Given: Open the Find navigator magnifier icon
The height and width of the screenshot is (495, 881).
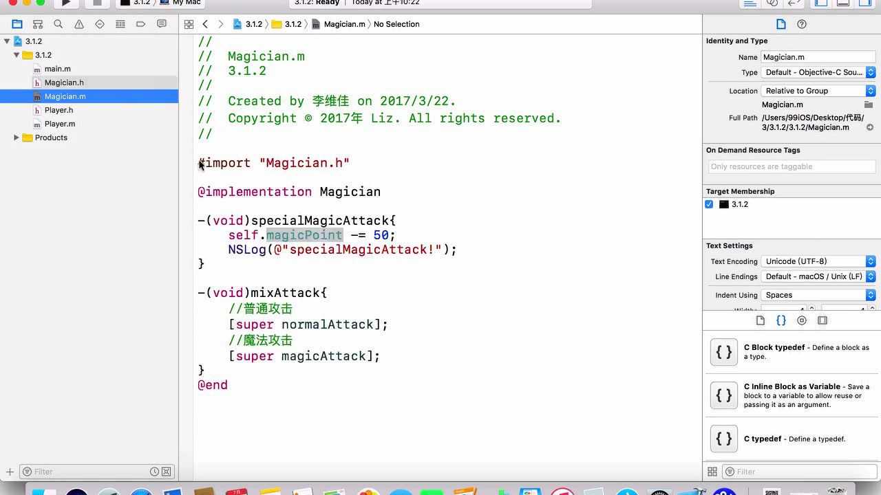Looking at the screenshot, I should (59, 24).
